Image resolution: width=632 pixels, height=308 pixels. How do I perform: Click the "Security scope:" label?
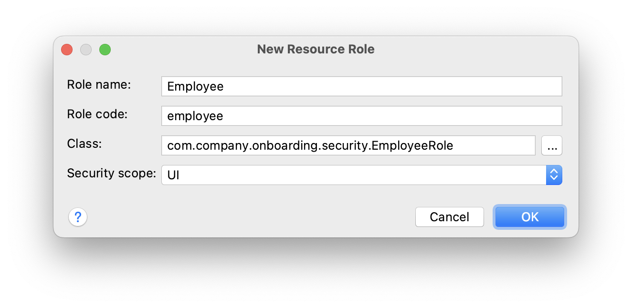(111, 173)
